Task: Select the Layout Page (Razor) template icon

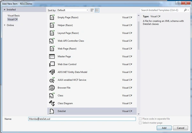Action: pos(52,33)
